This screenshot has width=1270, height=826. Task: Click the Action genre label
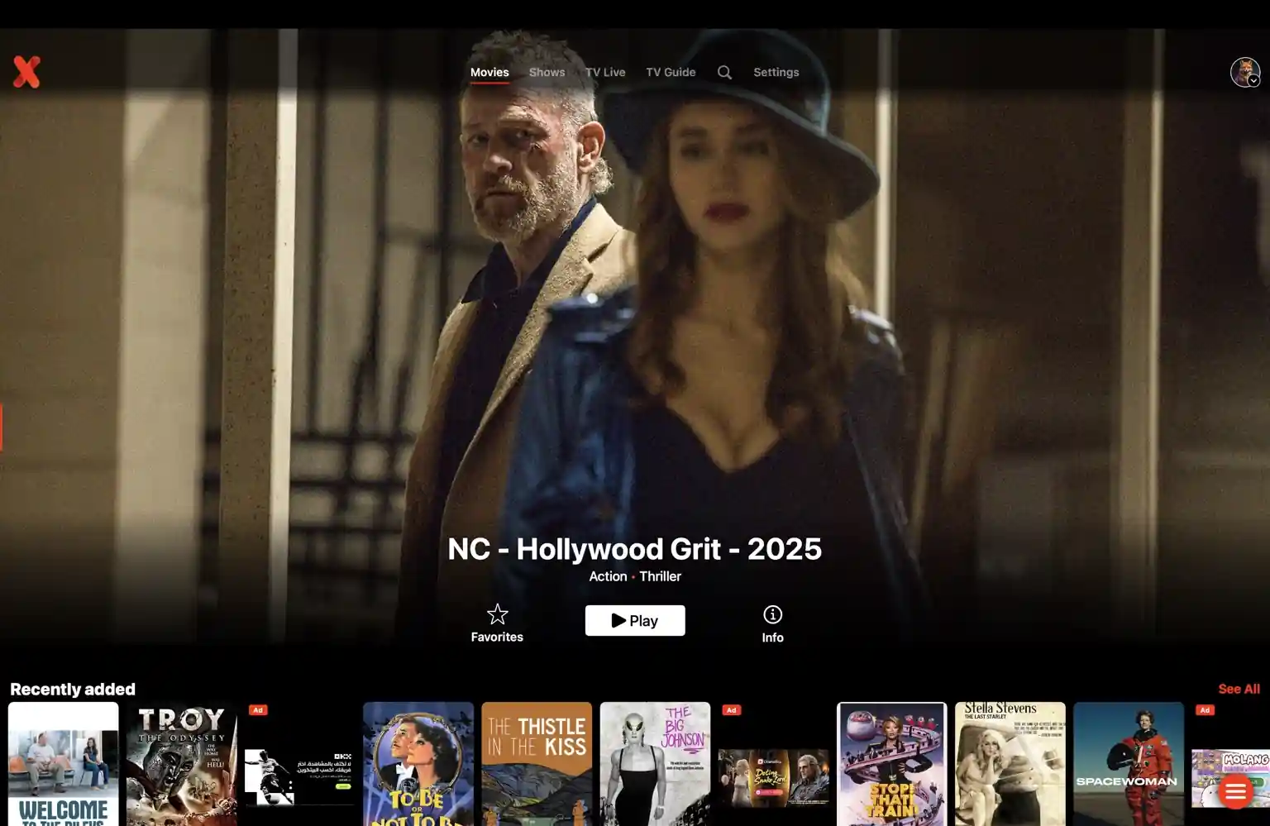(x=608, y=576)
